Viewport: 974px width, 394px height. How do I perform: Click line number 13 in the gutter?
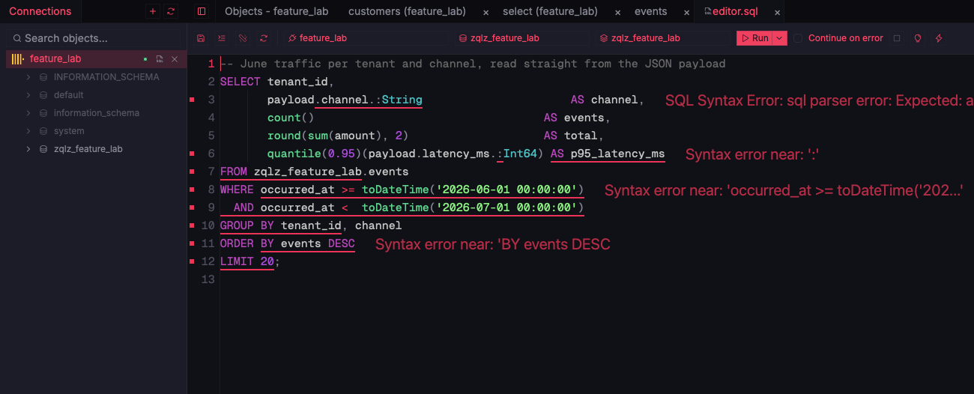coord(208,279)
